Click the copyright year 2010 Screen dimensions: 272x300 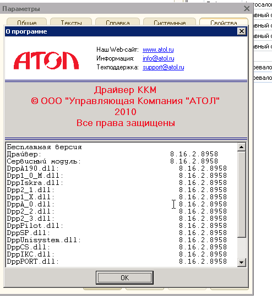click(126, 112)
